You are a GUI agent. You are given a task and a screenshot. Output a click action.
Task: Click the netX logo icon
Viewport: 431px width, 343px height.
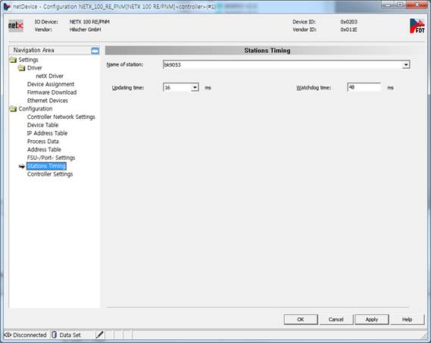pyautogui.click(x=16, y=26)
